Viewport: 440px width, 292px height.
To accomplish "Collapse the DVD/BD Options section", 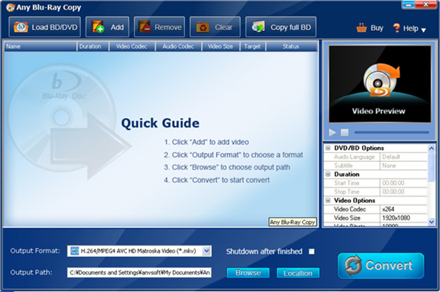I will coord(327,148).
